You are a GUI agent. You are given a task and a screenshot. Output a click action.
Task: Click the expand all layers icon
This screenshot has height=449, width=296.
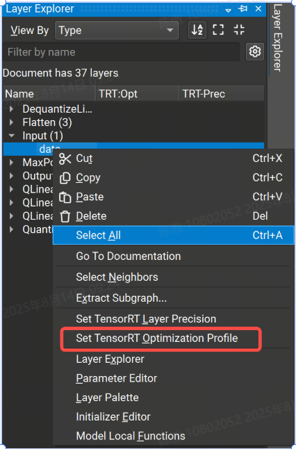pos(218,29)
